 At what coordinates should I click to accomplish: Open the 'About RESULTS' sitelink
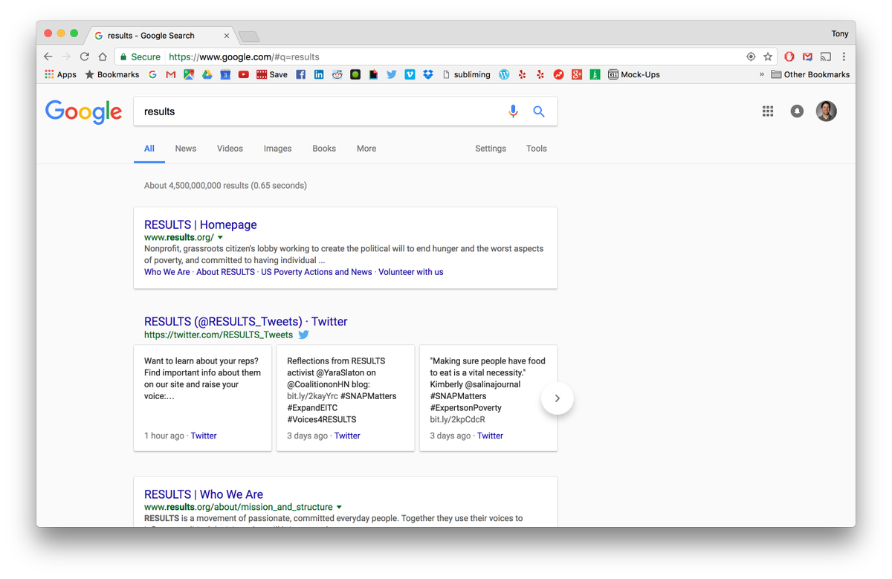(225, 272)
